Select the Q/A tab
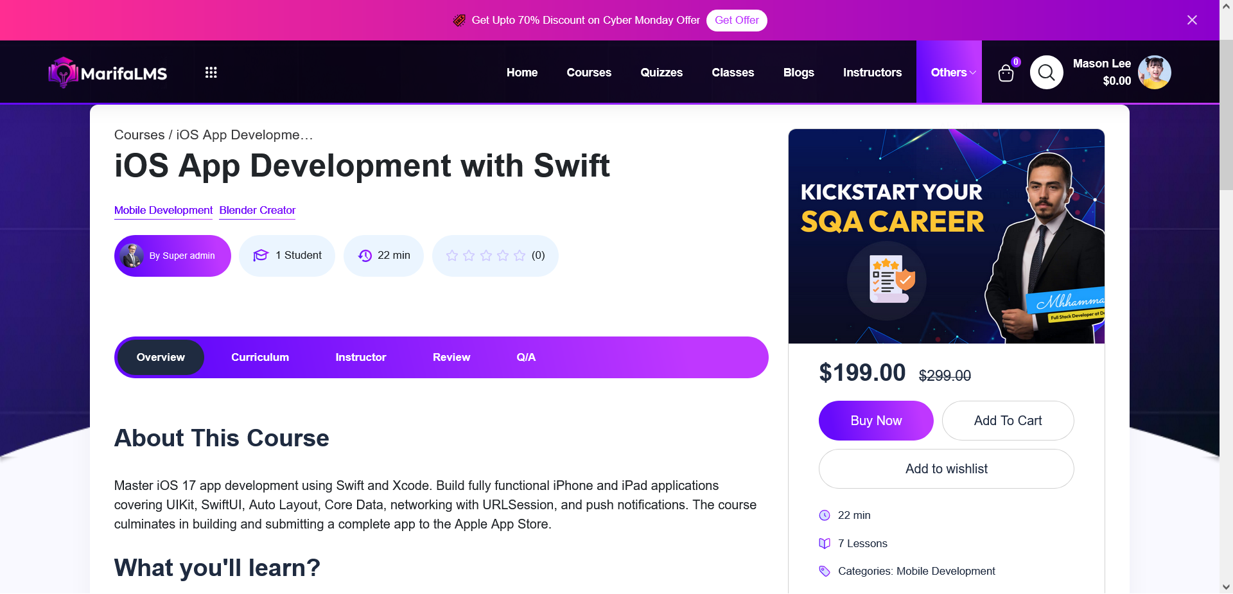Viewport: 1233px width, 594px height. [525, 357]
